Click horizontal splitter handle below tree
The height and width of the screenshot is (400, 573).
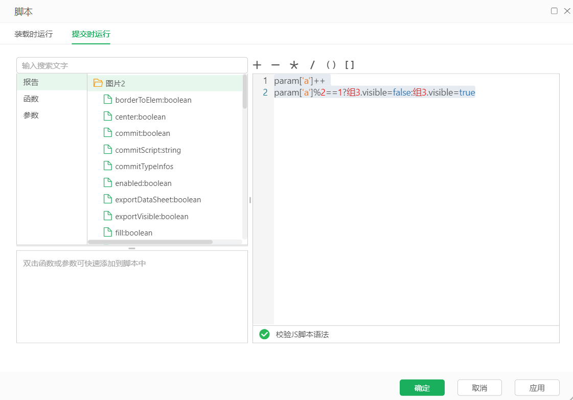tap(132, 248)
